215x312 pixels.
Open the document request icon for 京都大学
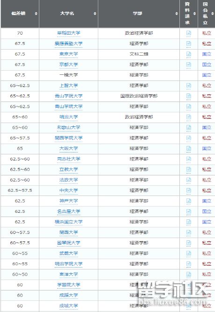coord(188,65)
